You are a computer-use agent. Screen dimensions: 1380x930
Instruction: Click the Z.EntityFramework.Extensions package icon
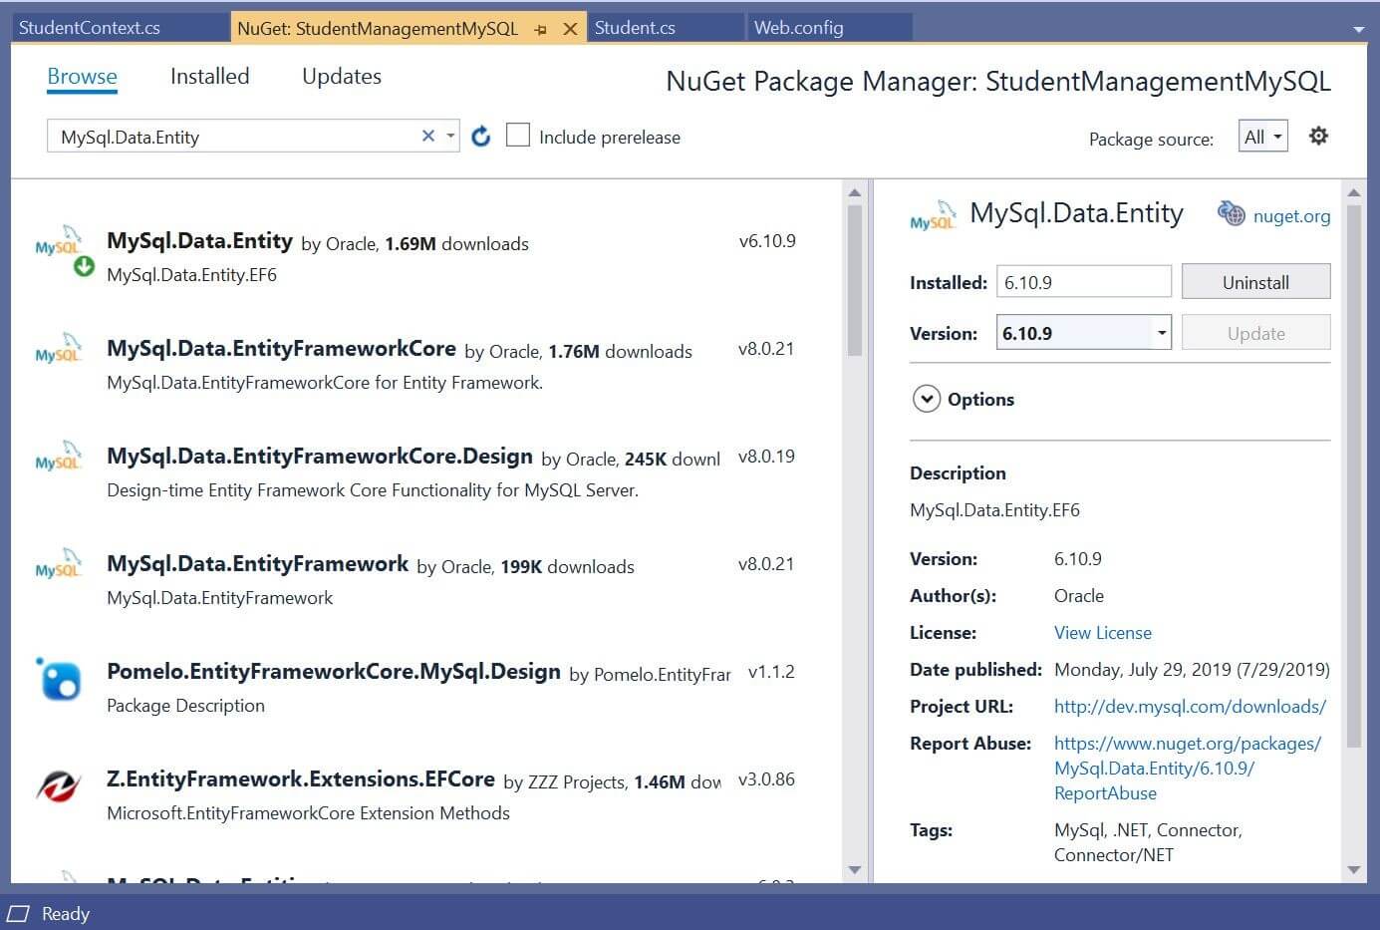tap(59, 786)
